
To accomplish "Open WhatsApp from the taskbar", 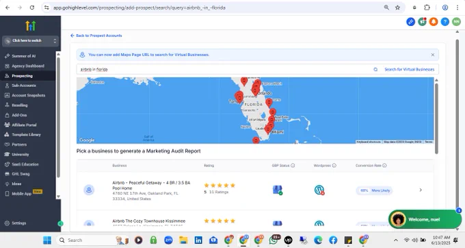I will (x=274, y=240).
